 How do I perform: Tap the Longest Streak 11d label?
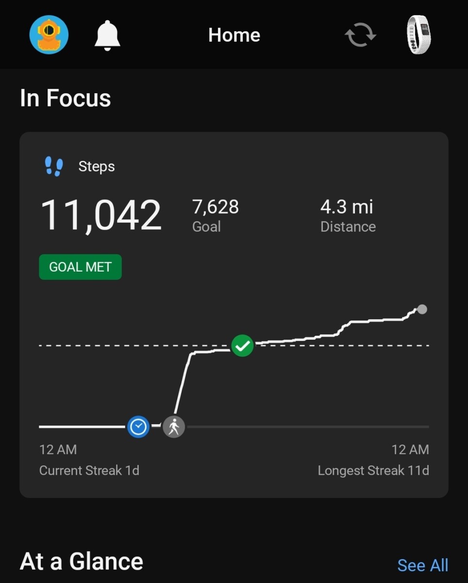[373, 470]
